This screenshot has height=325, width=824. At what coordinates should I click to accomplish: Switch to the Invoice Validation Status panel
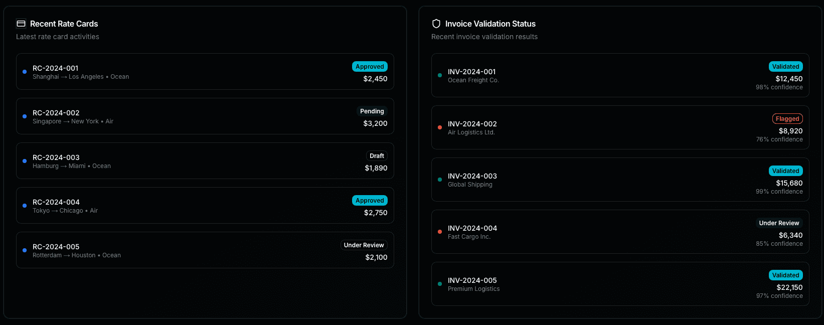click(x=490, y=24)
